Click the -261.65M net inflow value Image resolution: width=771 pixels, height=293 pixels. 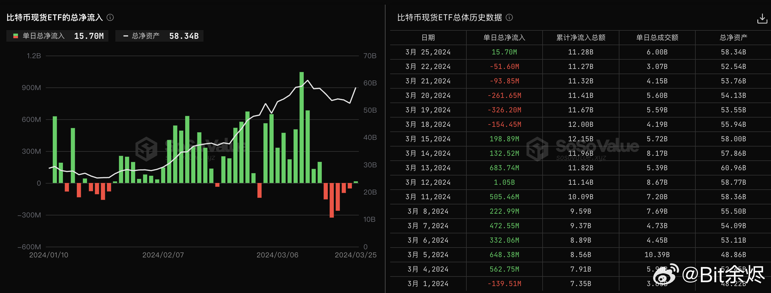click(x=504, y=96)
